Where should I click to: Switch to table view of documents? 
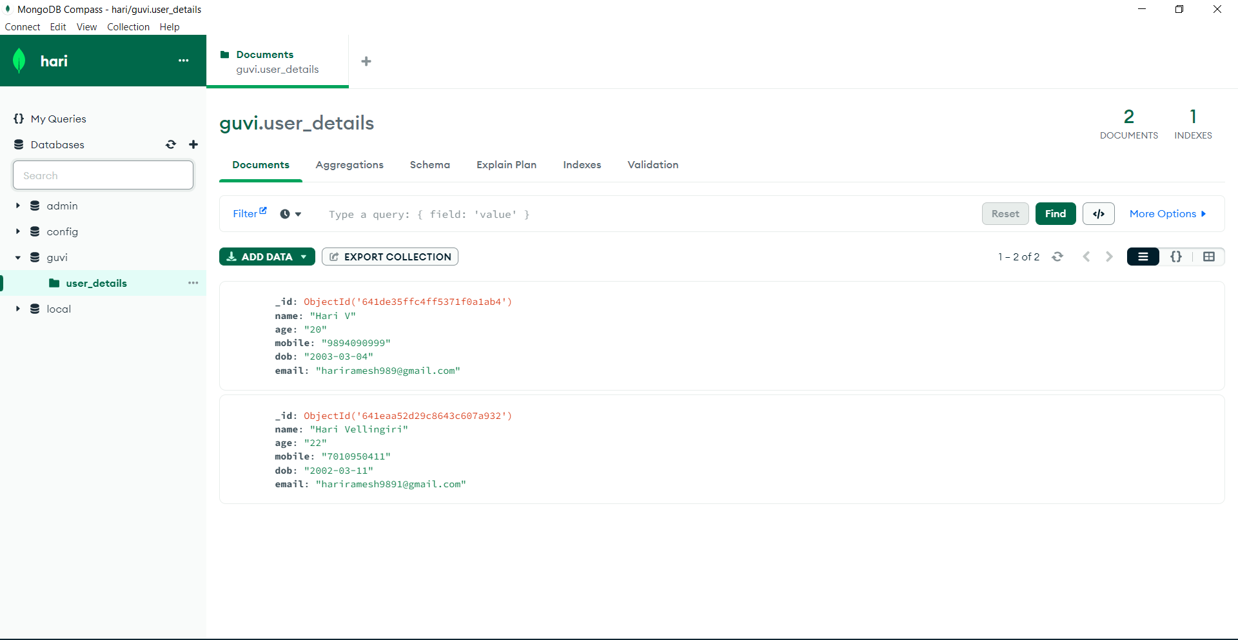(1209, 257)
